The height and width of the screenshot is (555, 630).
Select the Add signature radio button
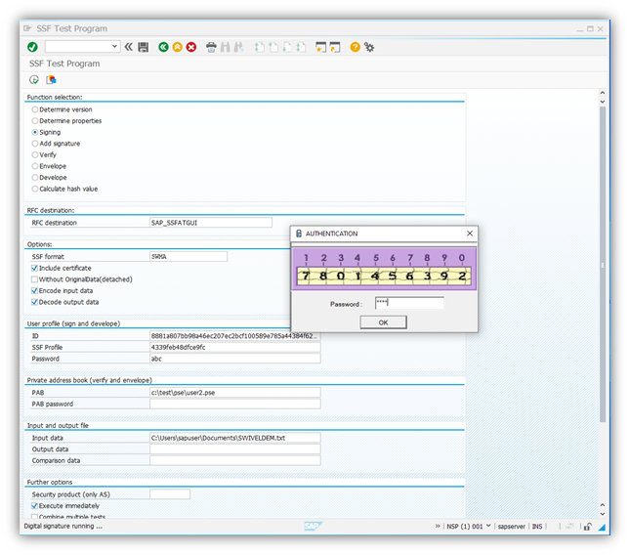coord(35,143)
